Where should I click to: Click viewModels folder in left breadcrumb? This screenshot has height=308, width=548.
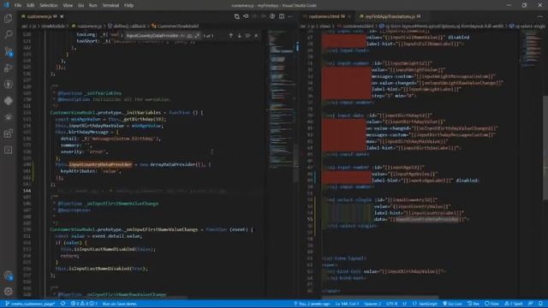pos(53,26)
